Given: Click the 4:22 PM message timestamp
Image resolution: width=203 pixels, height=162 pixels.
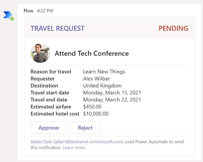Looking at the screenshot, I should tap(45, 11).
